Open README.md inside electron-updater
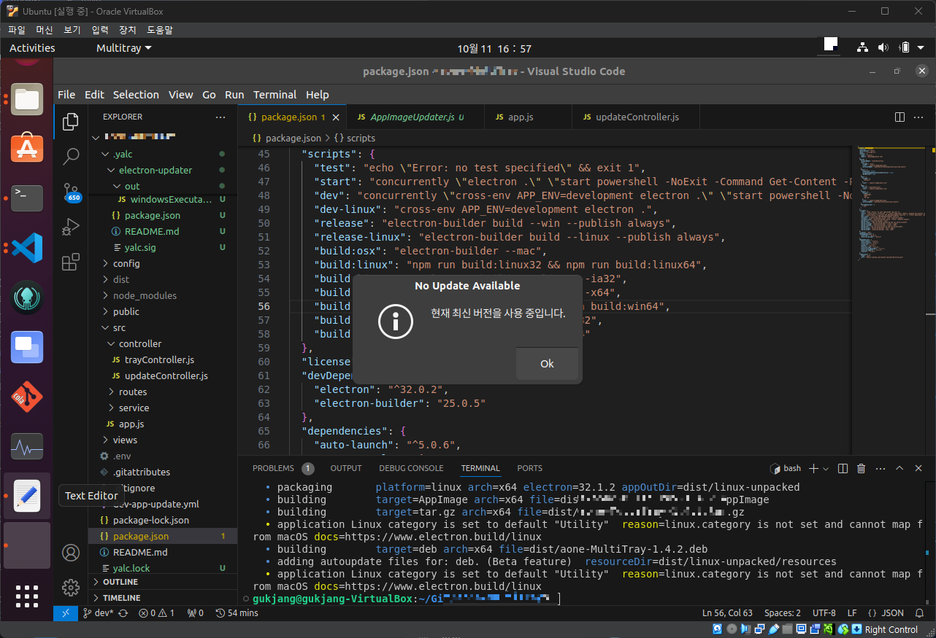The height and width of the screenshot is (638, 936). tap(152, 231)
